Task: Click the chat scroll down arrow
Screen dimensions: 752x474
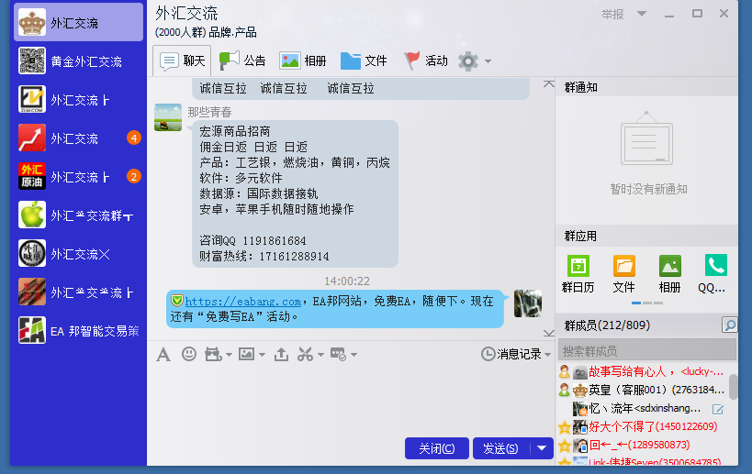Action: [x=549, y=333]
